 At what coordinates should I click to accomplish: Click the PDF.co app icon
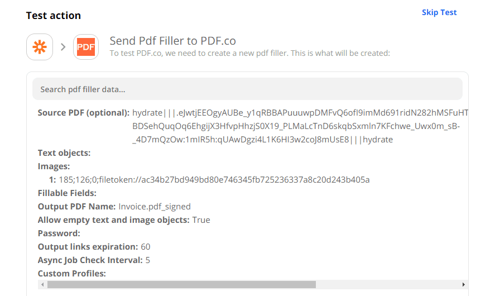[86, 47]
